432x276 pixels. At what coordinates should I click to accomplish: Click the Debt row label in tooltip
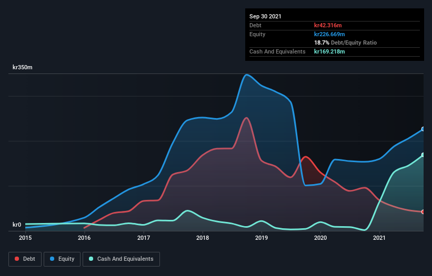(255, 25)
